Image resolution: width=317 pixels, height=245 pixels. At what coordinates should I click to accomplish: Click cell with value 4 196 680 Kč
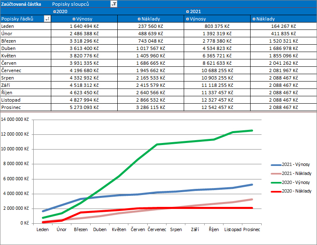[84, 70]
